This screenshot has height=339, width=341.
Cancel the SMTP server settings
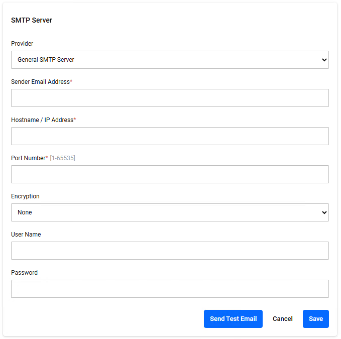pyautogui.click(x=283, y=319)
